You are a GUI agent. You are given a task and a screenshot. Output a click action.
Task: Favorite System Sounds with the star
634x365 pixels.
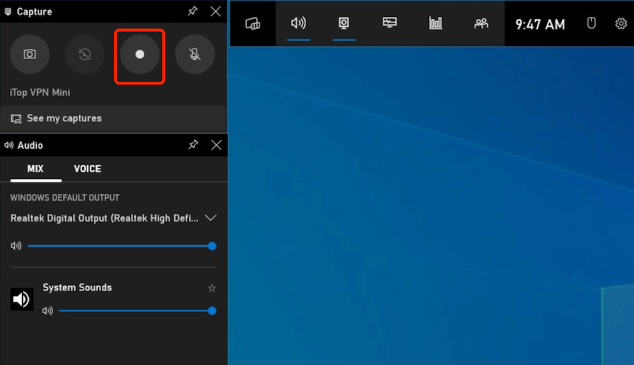pyautogui.click(x=212, y=288)
